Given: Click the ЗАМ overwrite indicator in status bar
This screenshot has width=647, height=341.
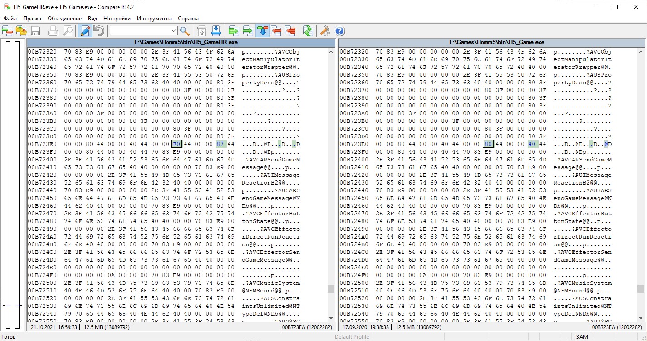Looking at the screenshot, I should (582, 336).
